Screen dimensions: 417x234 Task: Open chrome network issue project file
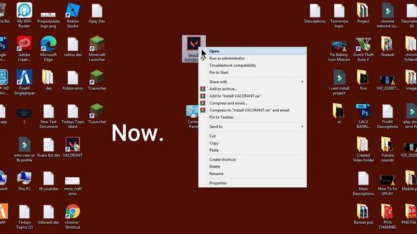[x=388, y=10]
